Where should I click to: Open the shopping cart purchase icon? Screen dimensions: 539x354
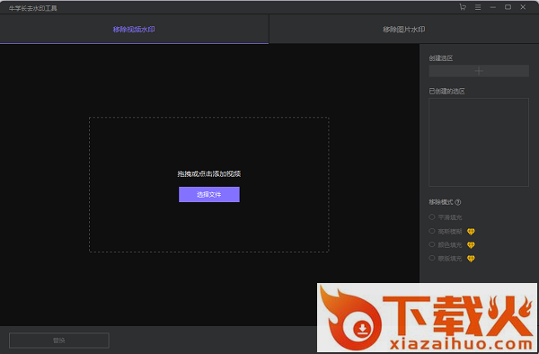click(x=463, y=7)
